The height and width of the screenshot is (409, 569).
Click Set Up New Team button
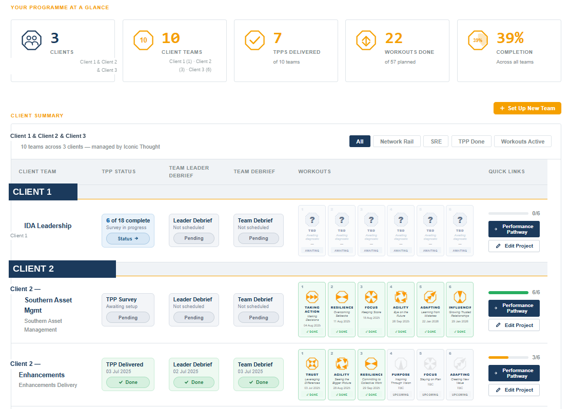coord(527,108)
